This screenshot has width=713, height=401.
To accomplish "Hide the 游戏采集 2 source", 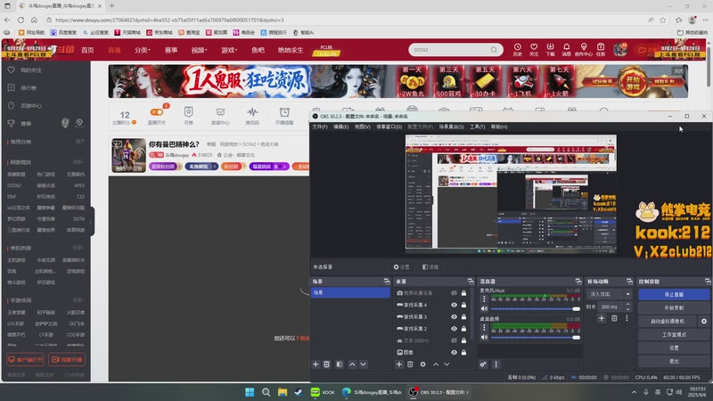I will coord(454,329).
